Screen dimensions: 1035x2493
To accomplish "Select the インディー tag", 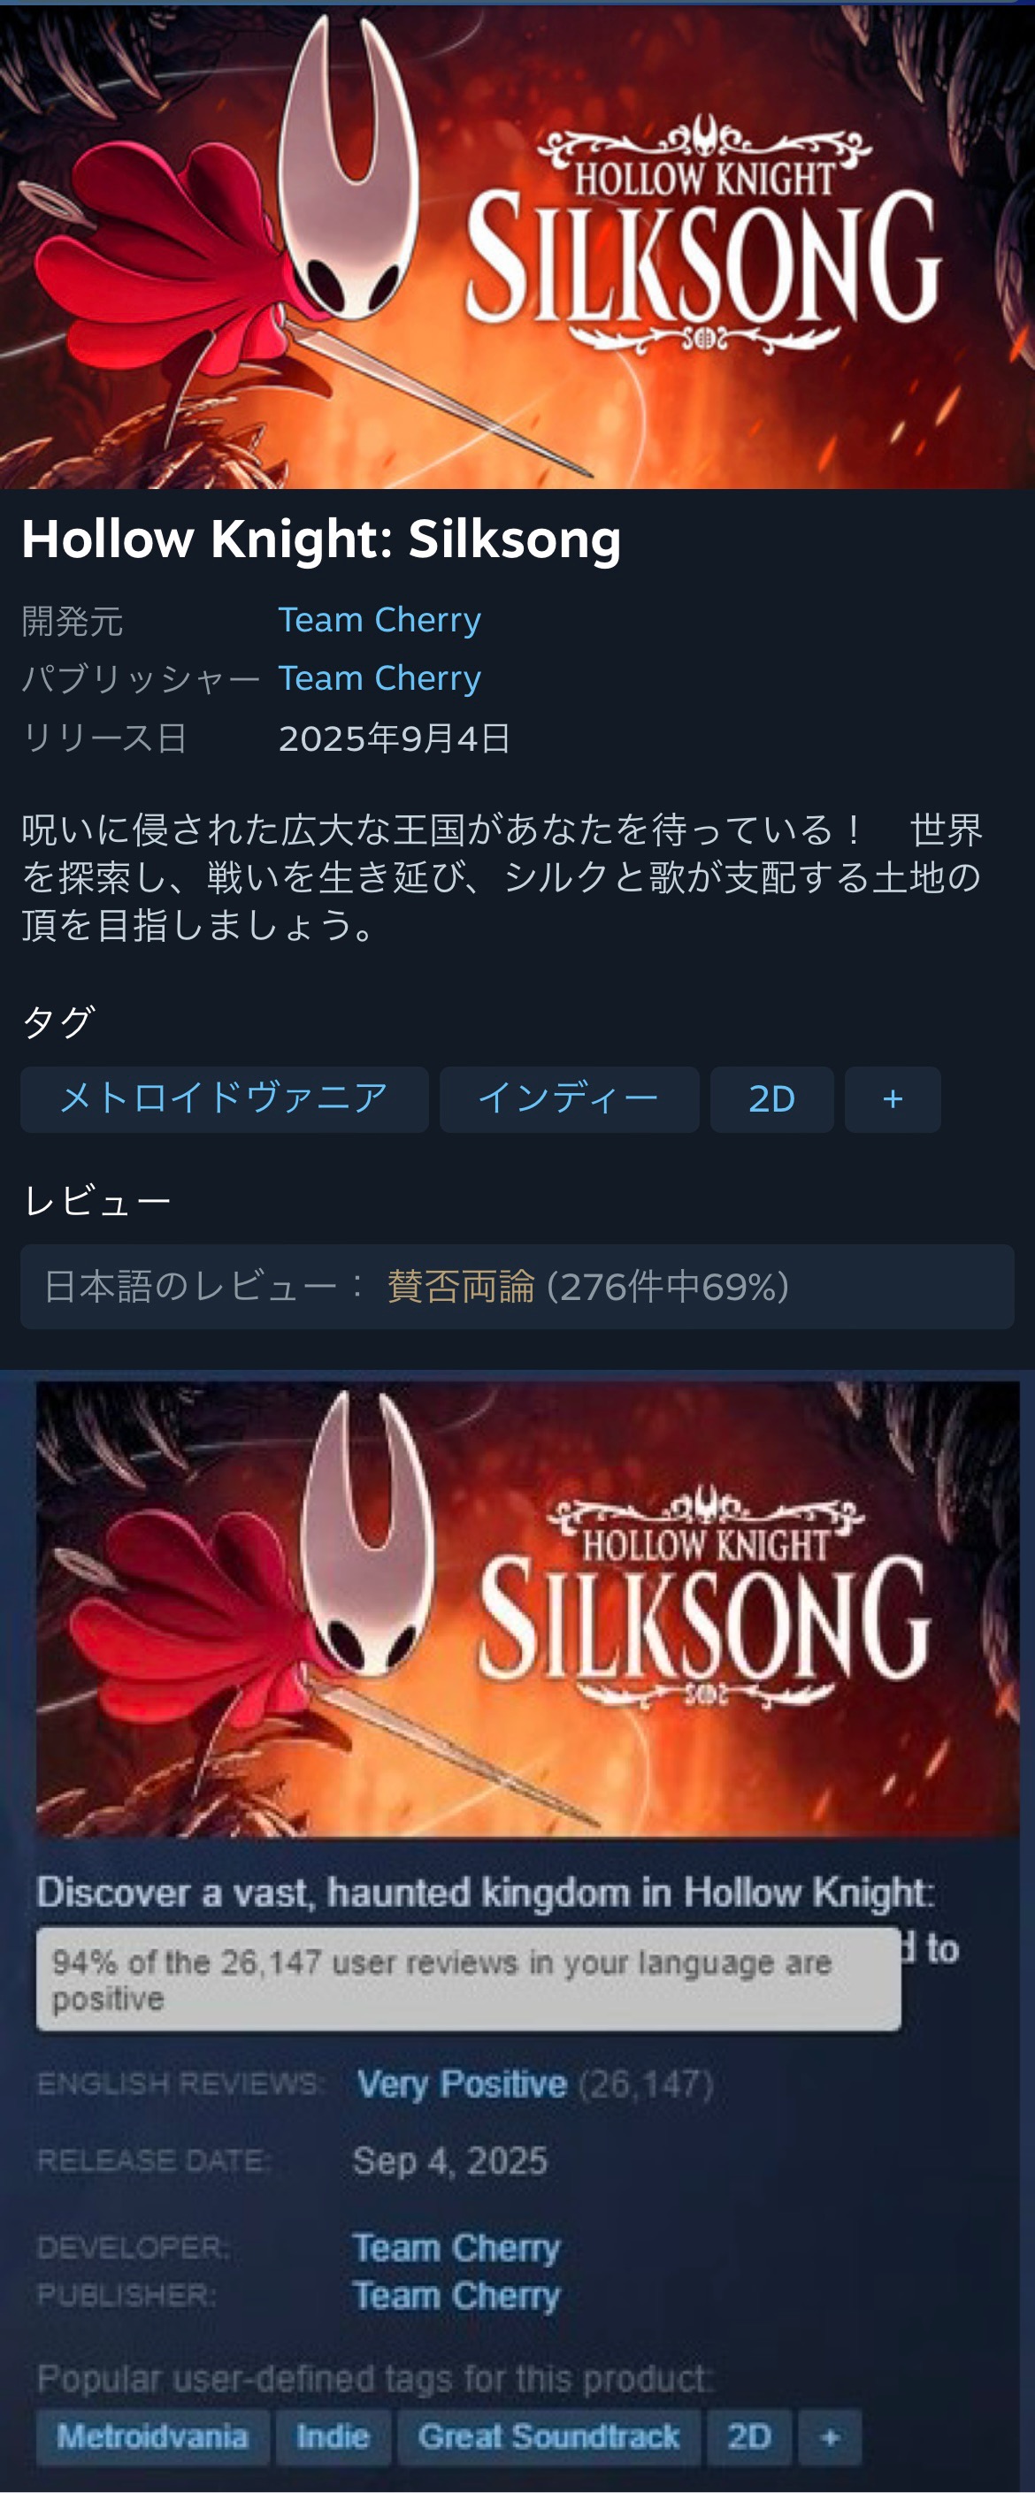I will 570,1099.
